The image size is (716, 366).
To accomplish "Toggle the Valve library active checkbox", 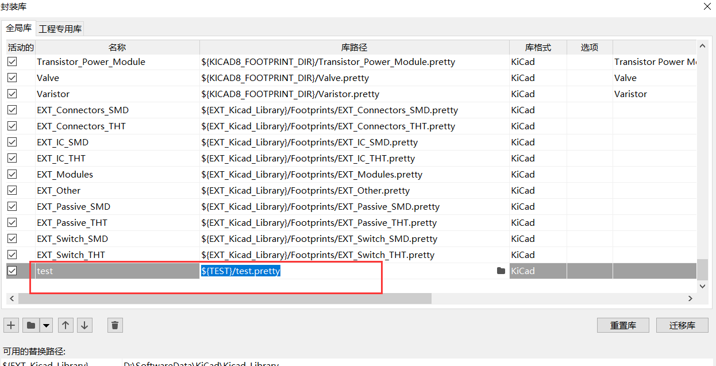I will click(12, 78).
